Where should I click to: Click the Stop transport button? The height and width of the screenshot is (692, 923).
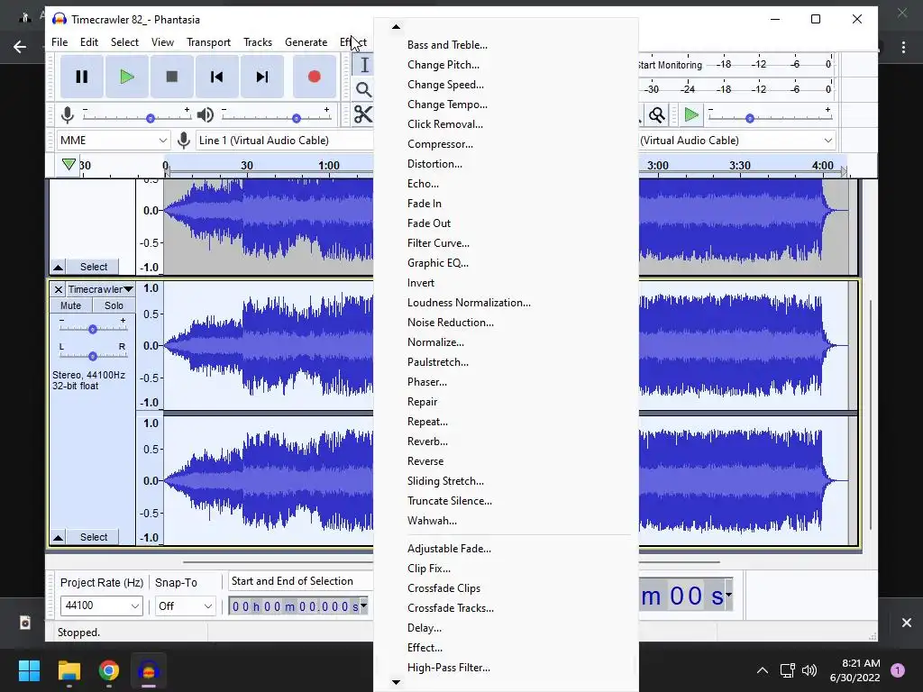172,77
